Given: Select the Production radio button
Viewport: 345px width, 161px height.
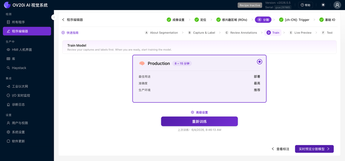Looking at the screenshot, I should (260, 62).
